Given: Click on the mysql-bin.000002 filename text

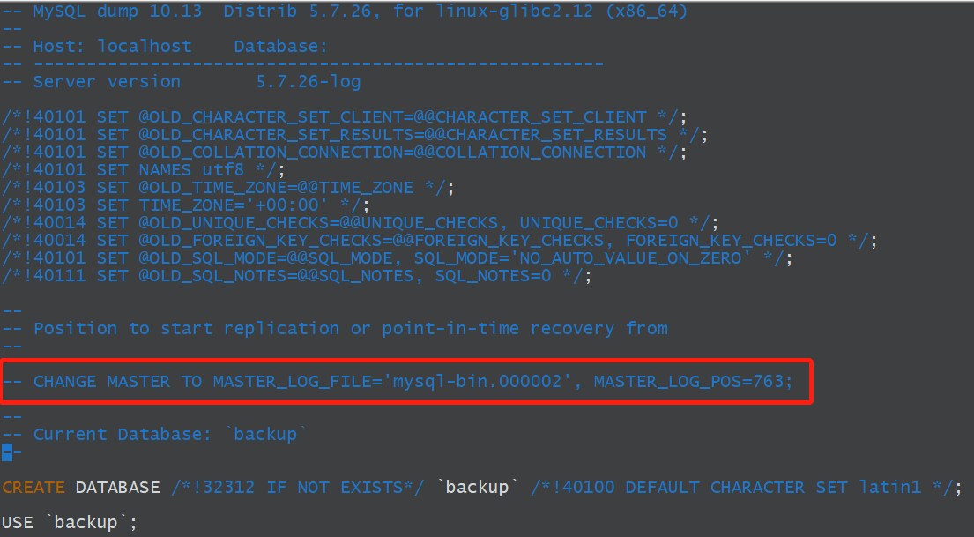Looking at the screenshot, I should pyautogui.click(x=482, y=381).
